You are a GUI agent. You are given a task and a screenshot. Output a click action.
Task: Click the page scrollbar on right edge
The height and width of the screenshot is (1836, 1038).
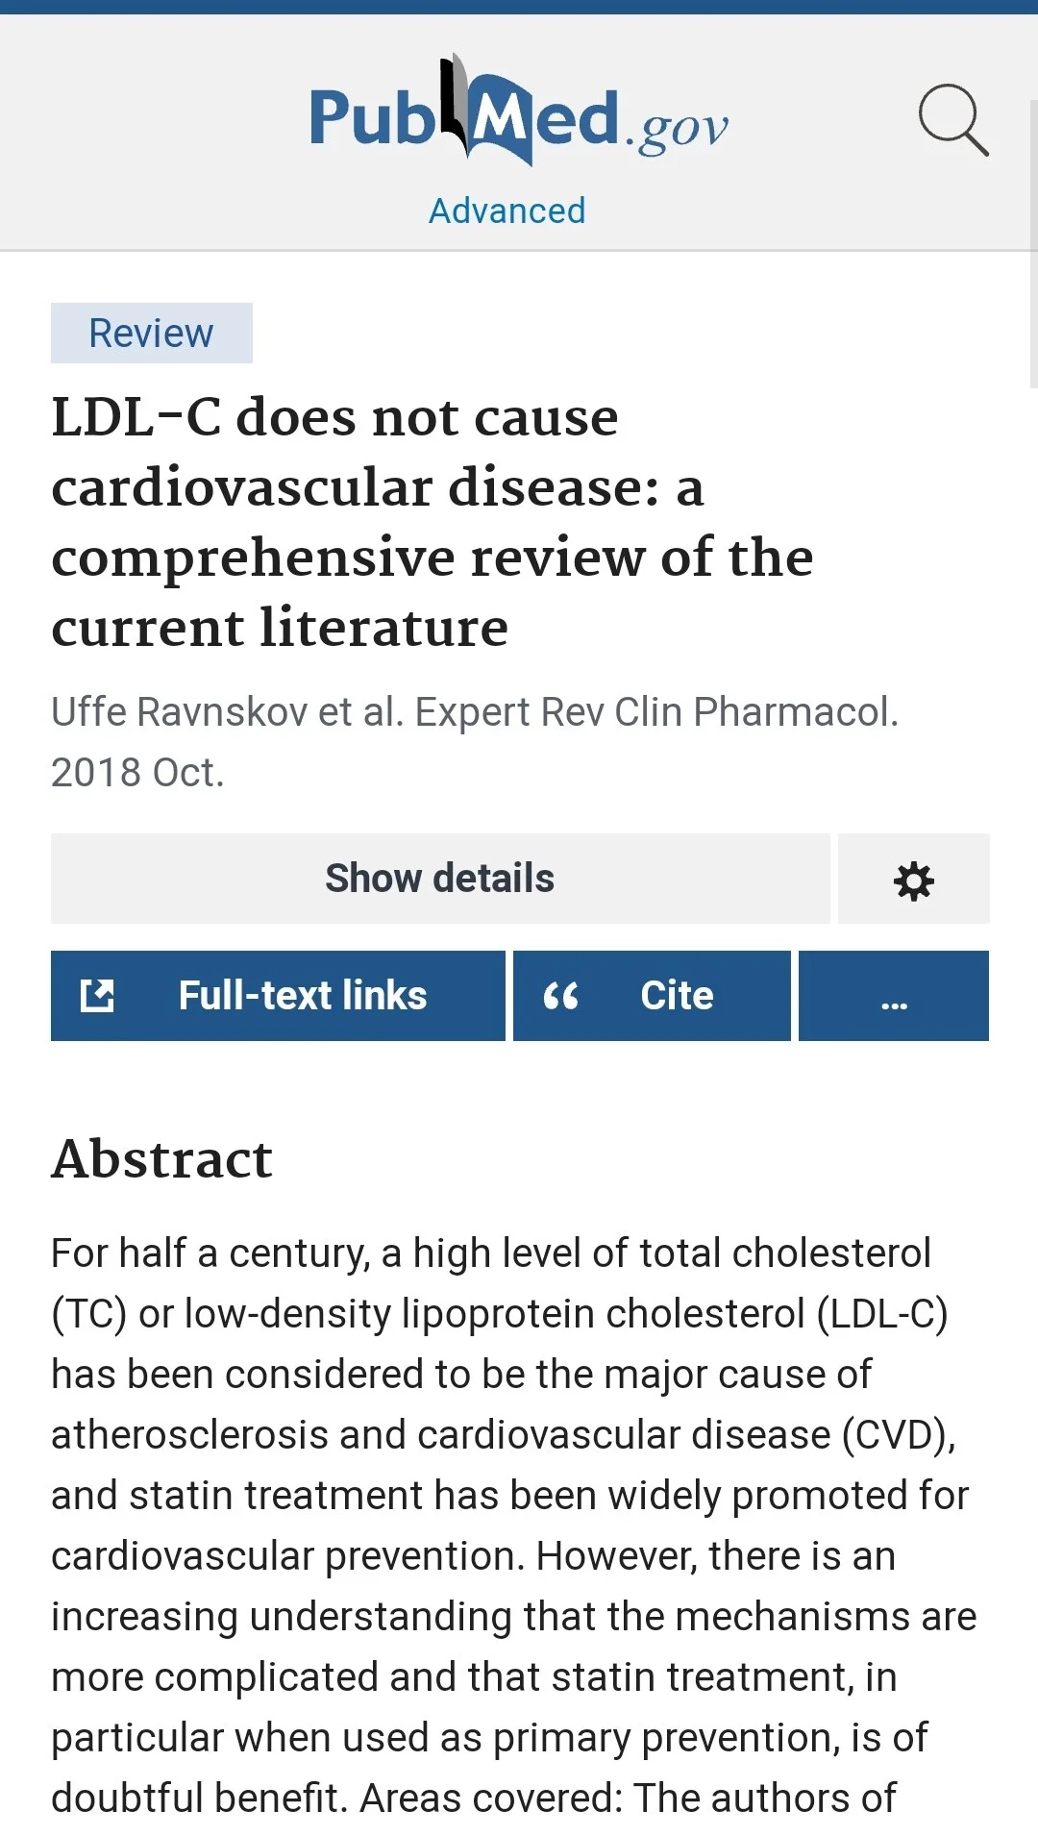1033,244
